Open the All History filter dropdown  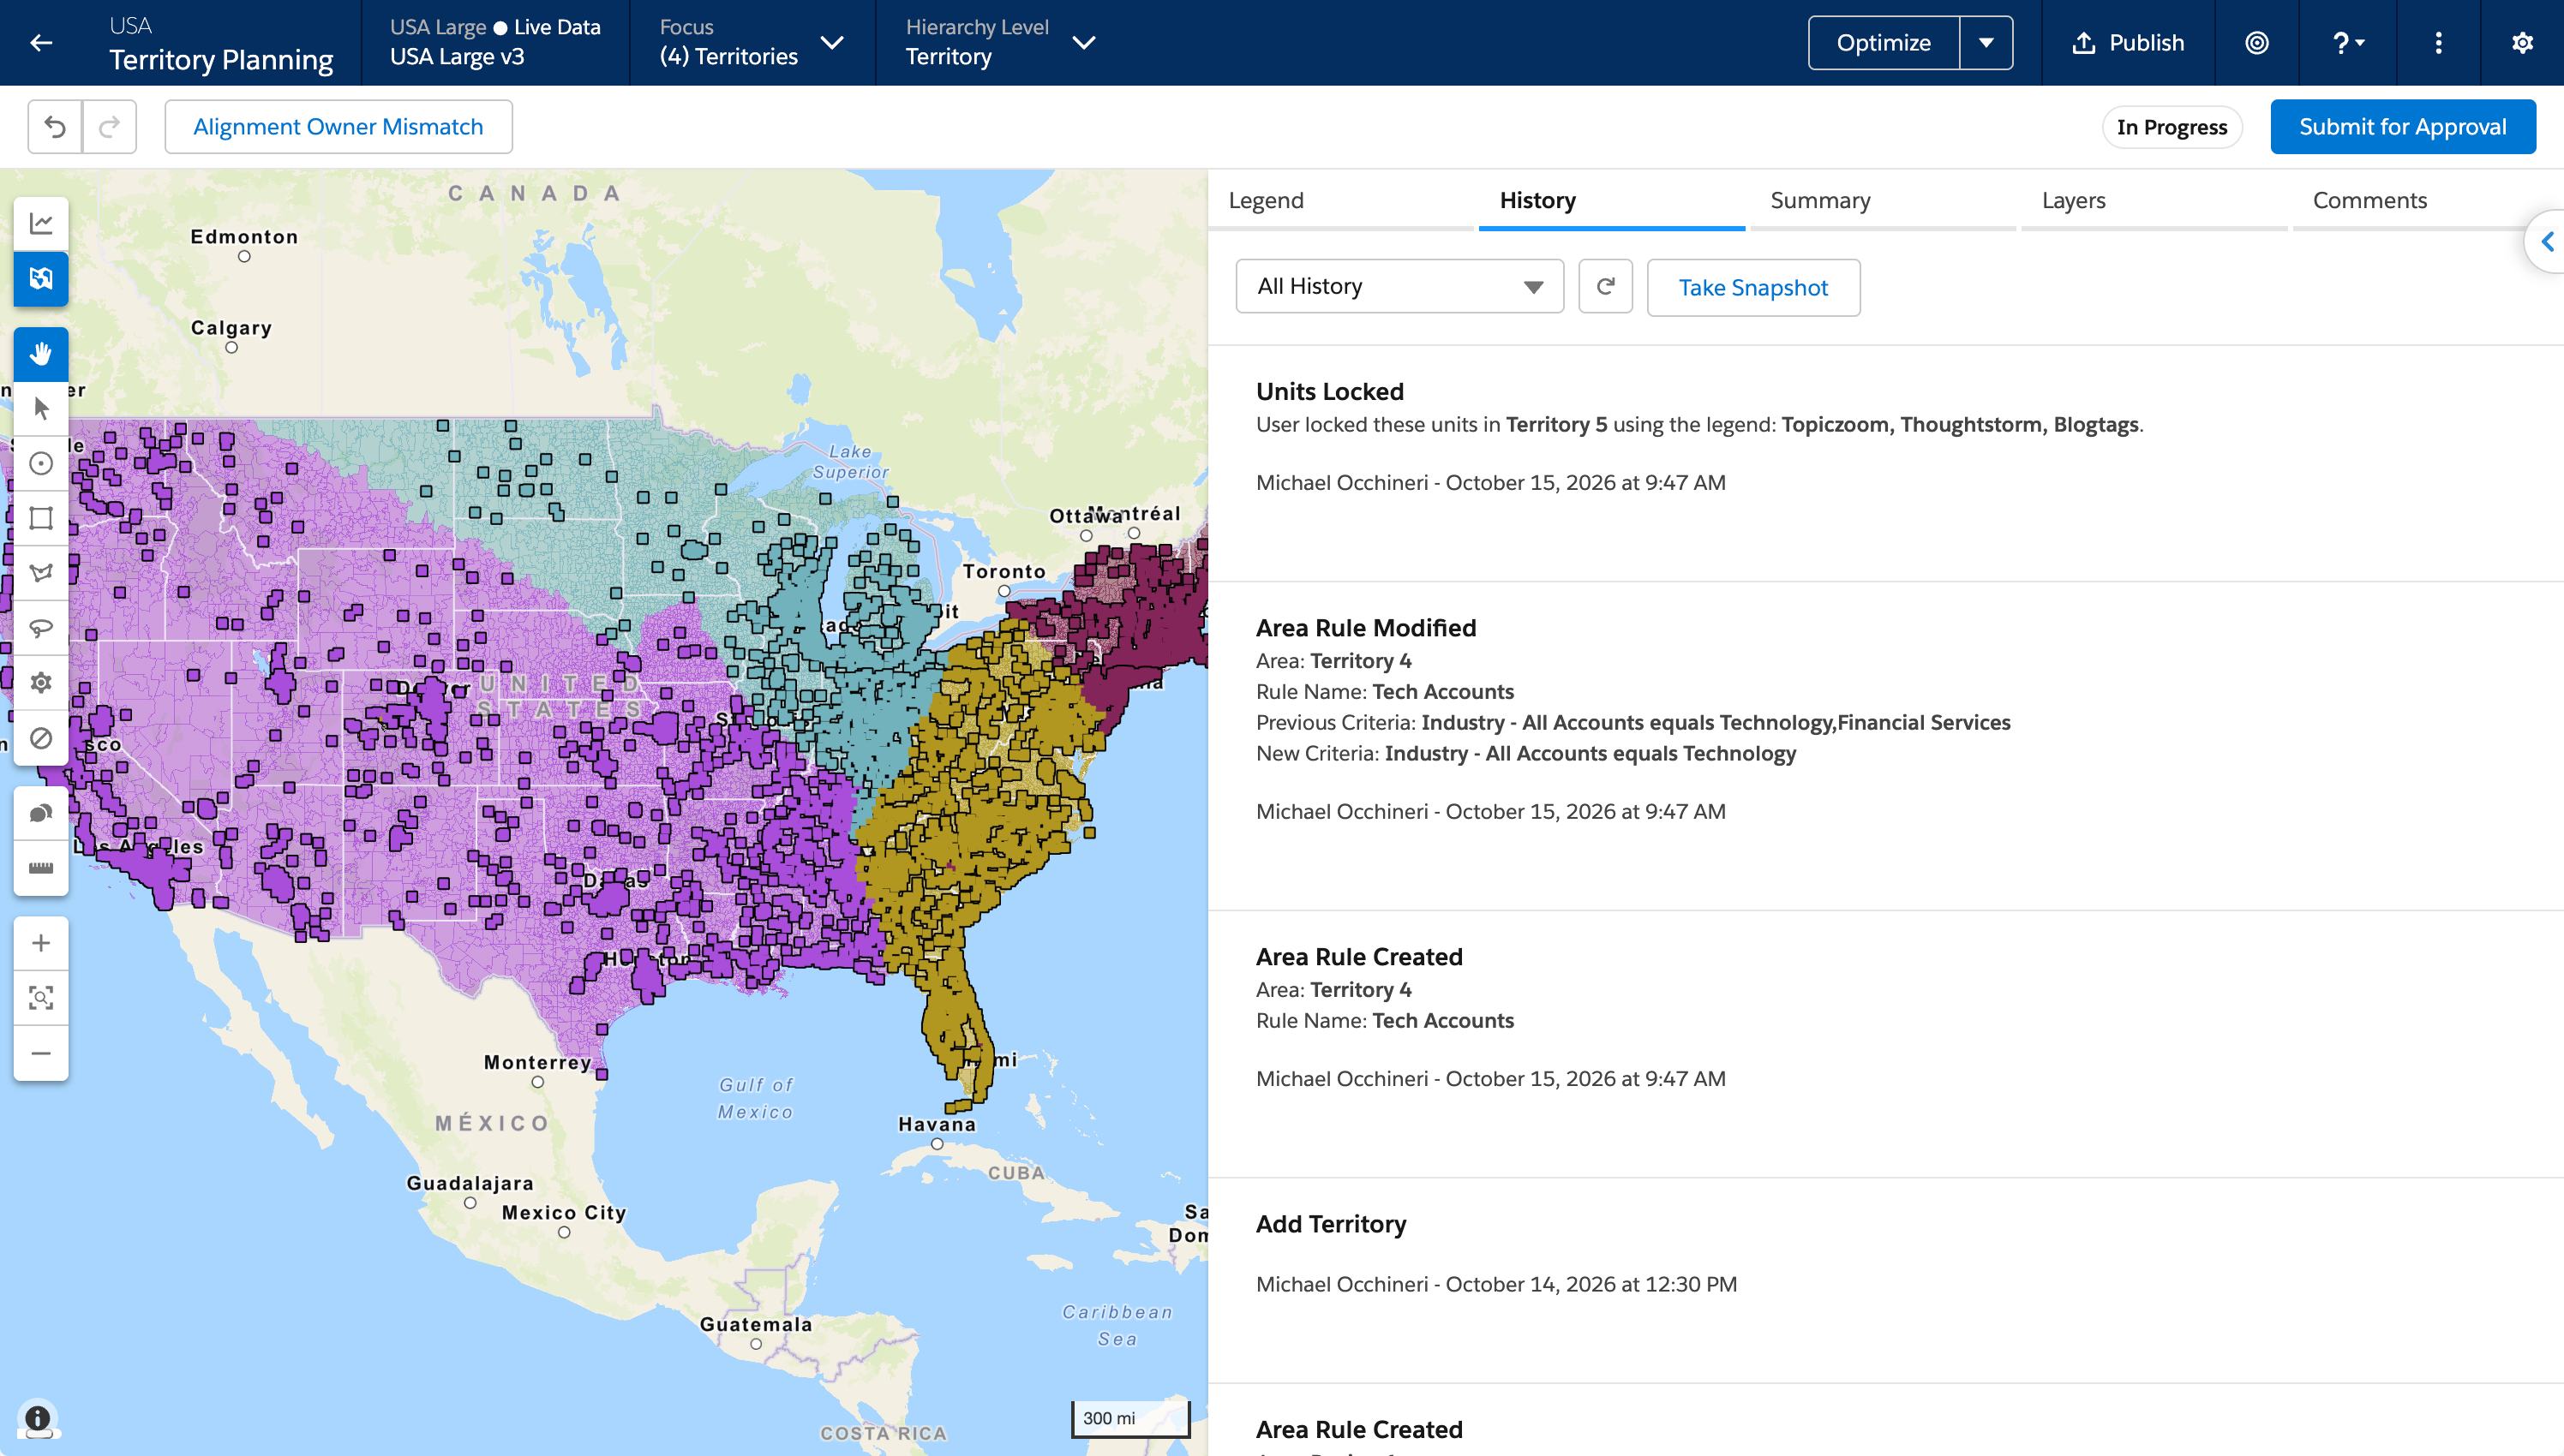pyautogui.click(x=1399, y=287)
